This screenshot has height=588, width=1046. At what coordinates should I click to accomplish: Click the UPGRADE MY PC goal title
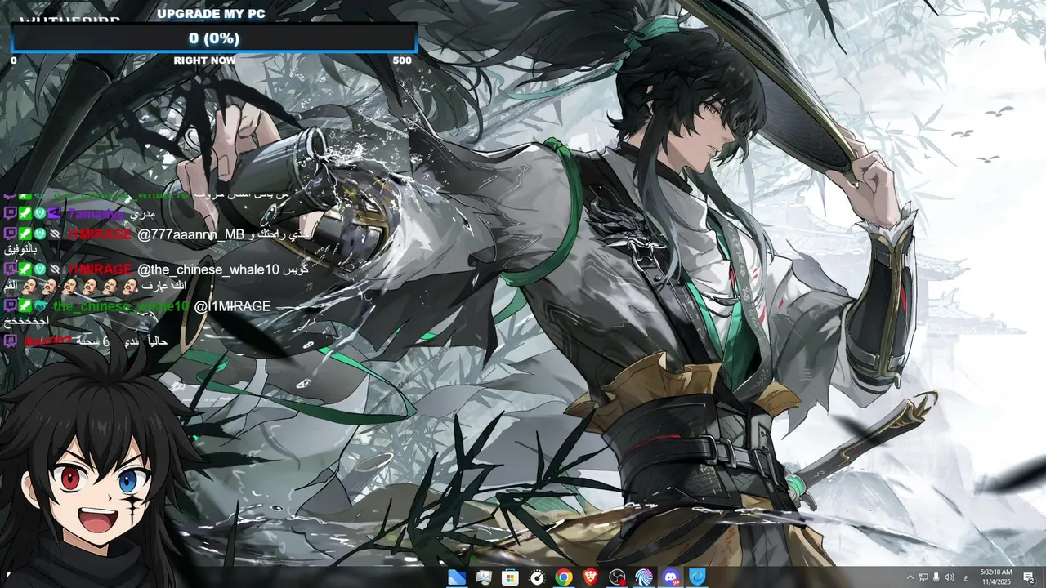point(211,13)
